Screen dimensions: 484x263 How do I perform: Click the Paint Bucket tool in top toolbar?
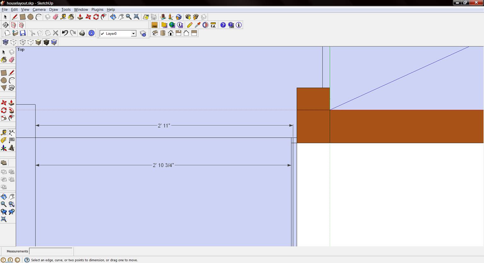[x=71, y=17]
